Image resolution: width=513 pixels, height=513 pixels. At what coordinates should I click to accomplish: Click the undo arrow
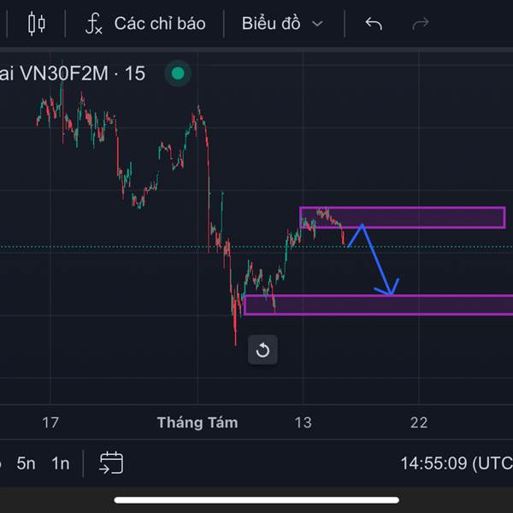point(374,24)
